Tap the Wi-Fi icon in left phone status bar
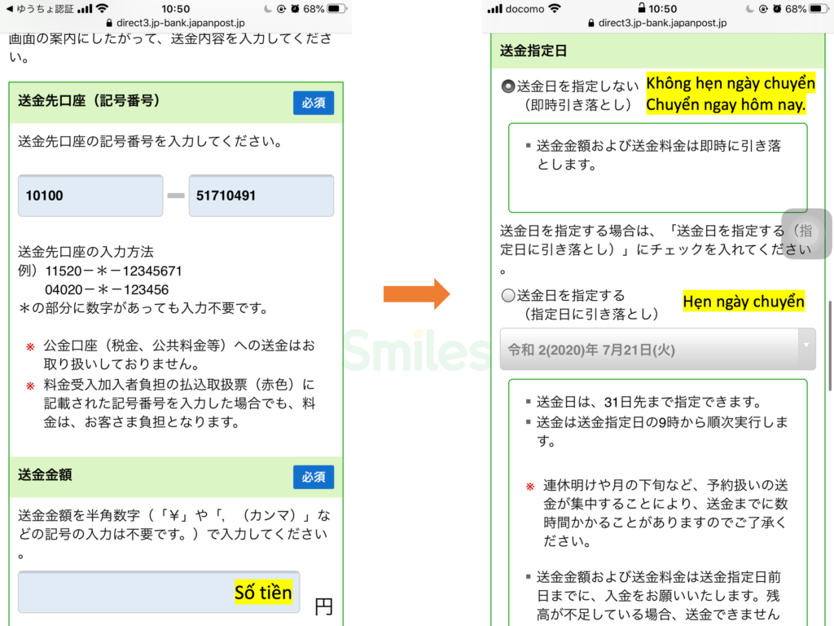834x626 pixels. point(102,9)
